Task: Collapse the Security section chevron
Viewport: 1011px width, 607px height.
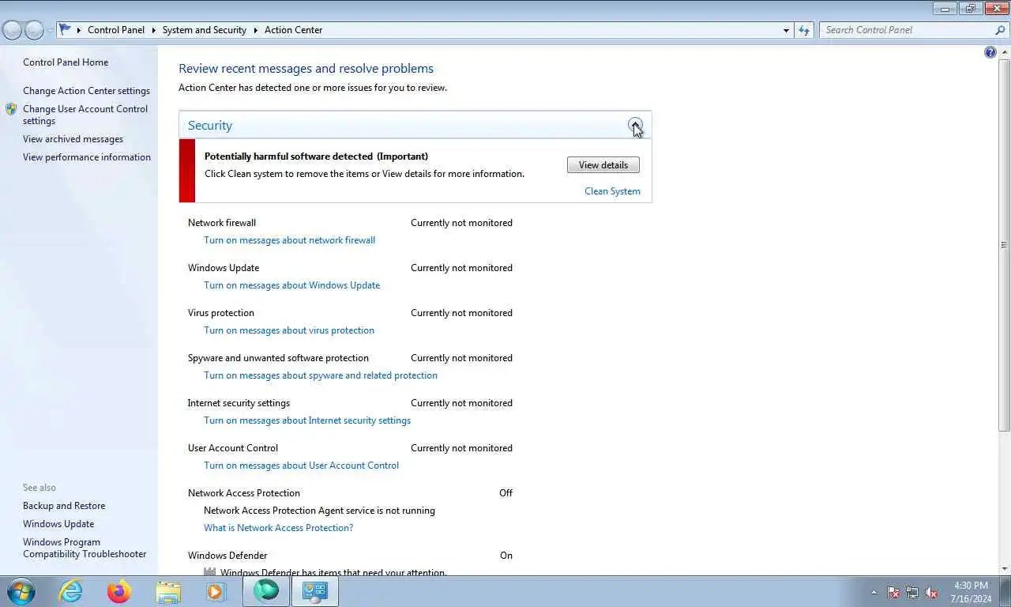Action: point(636,125)
